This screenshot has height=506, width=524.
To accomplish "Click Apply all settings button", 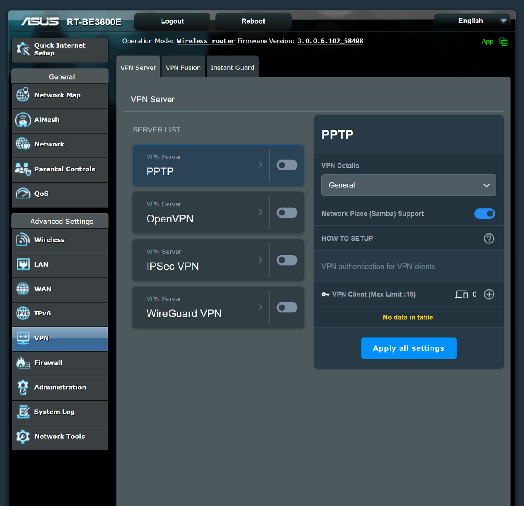I will click(409, 348).
